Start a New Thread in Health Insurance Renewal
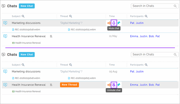 69,85
